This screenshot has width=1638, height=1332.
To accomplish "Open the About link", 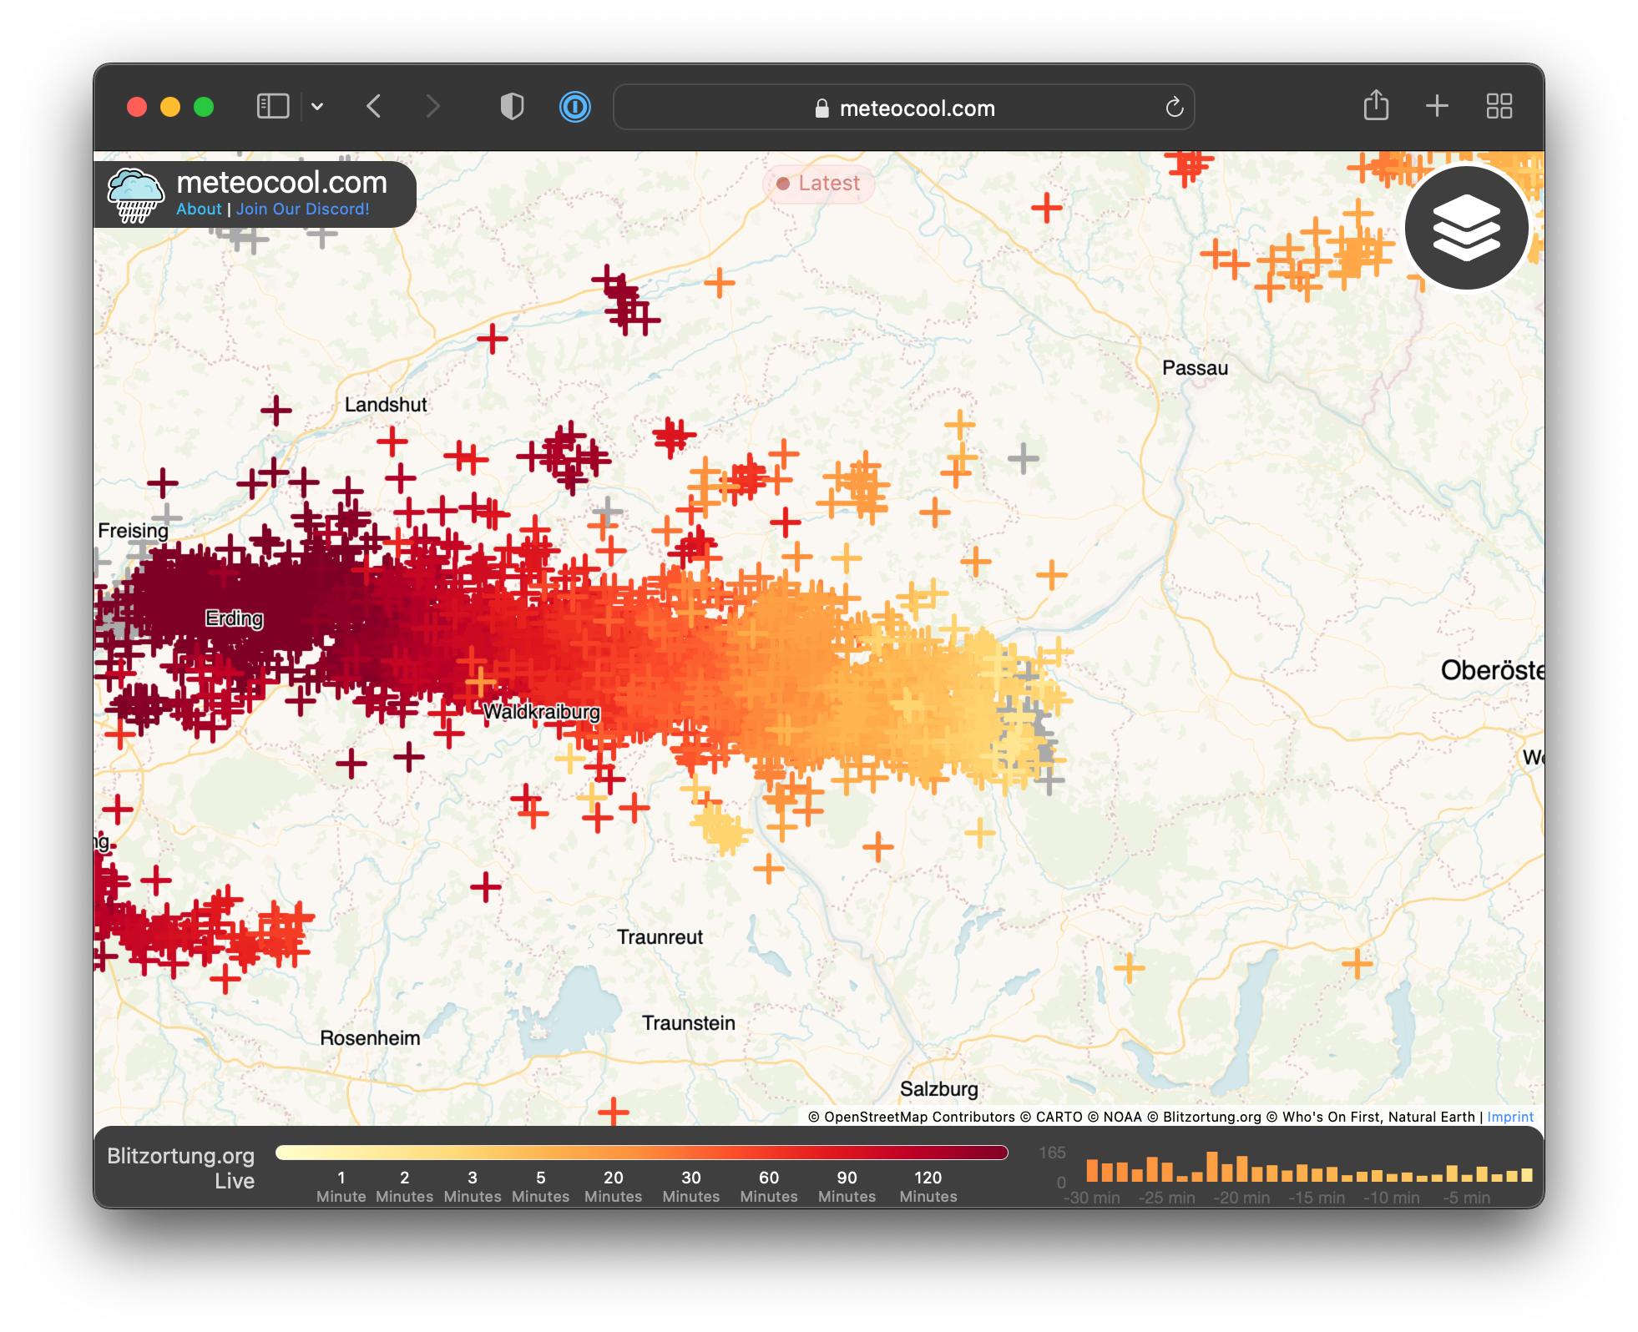I will 199,209.
